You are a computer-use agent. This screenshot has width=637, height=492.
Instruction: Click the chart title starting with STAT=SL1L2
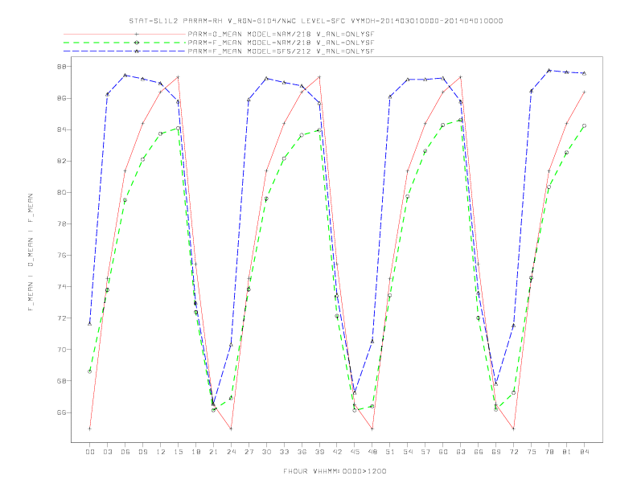(316, 21)
